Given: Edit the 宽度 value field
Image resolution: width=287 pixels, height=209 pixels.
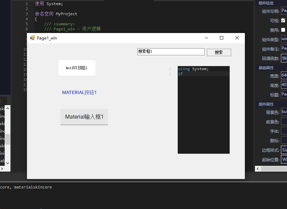Looking at the screenshot, I should (284, 76).
